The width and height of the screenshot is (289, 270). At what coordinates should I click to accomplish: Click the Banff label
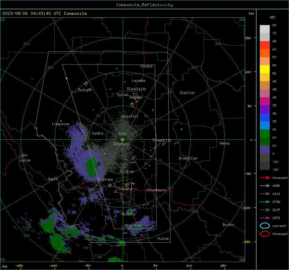click(x=53, y=179)
